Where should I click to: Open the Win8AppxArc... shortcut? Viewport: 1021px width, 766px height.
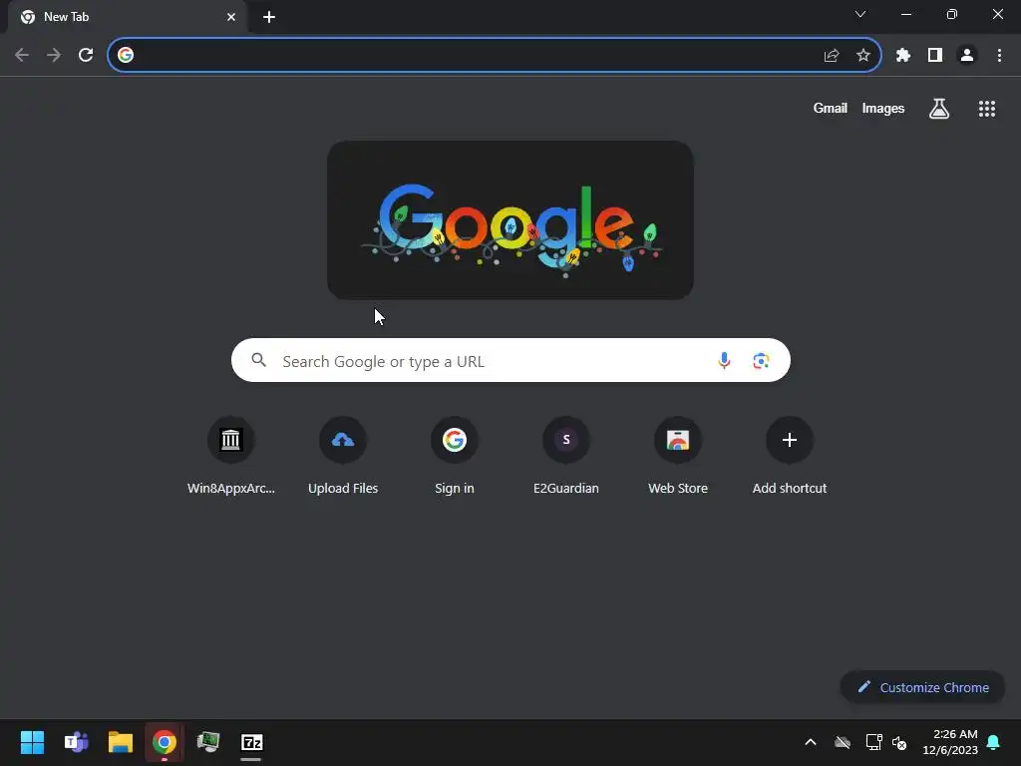click(230, 456)
